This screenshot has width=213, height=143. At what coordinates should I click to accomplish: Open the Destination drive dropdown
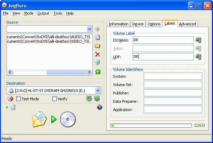pos(98,91)
